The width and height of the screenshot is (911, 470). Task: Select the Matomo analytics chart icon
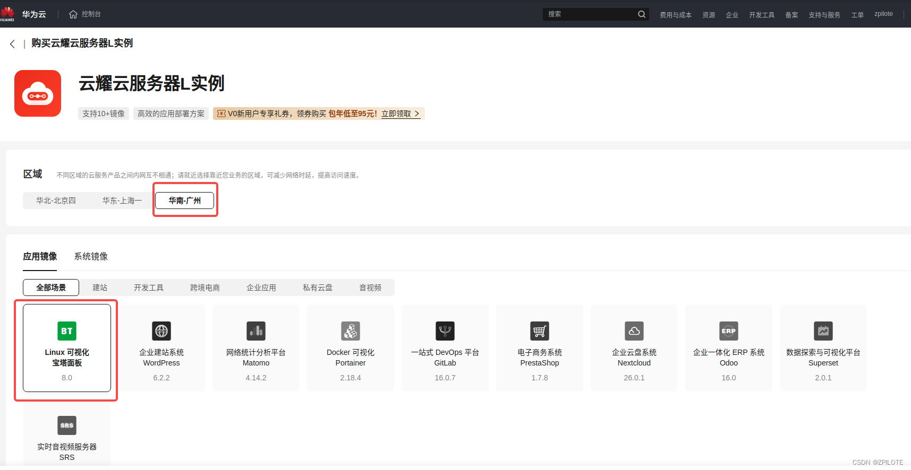click(256, 331)
